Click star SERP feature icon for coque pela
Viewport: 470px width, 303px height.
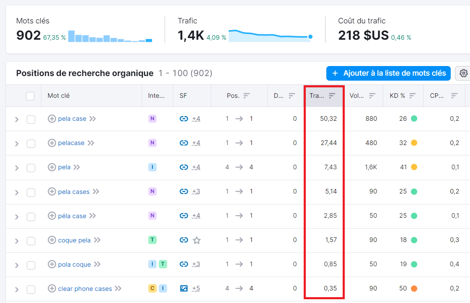[196, 240]
